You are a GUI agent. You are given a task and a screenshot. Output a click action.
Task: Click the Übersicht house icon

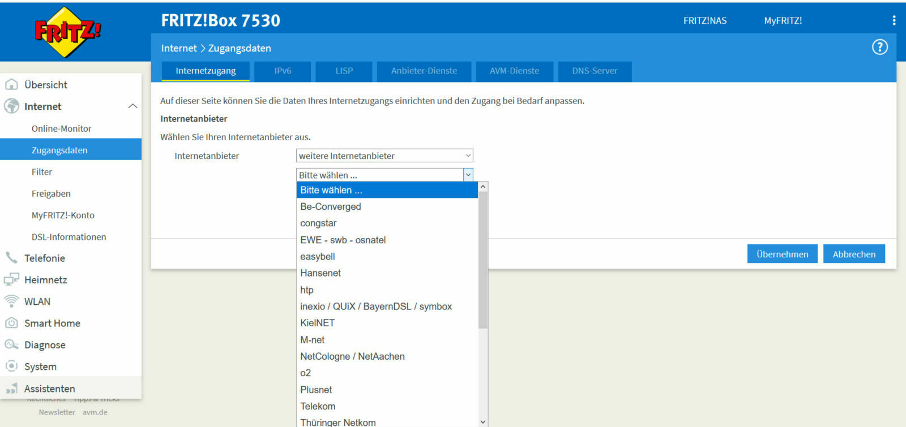[x=11, y=85]
